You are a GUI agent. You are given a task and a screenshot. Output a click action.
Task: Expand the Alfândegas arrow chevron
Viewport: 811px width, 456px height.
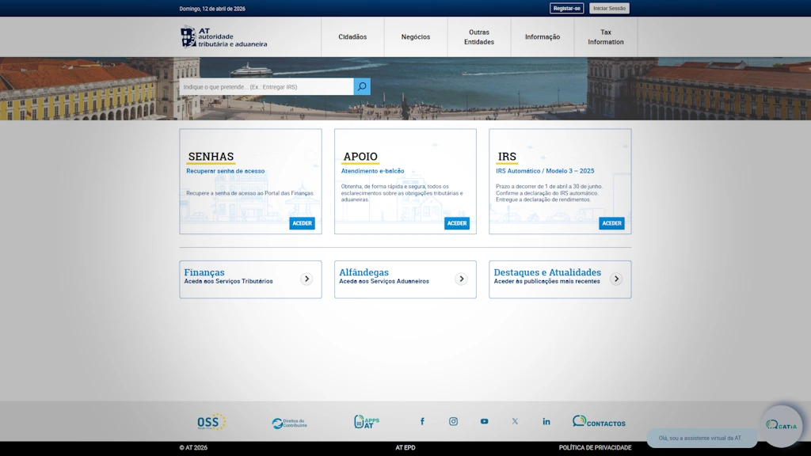coord(462,279)
